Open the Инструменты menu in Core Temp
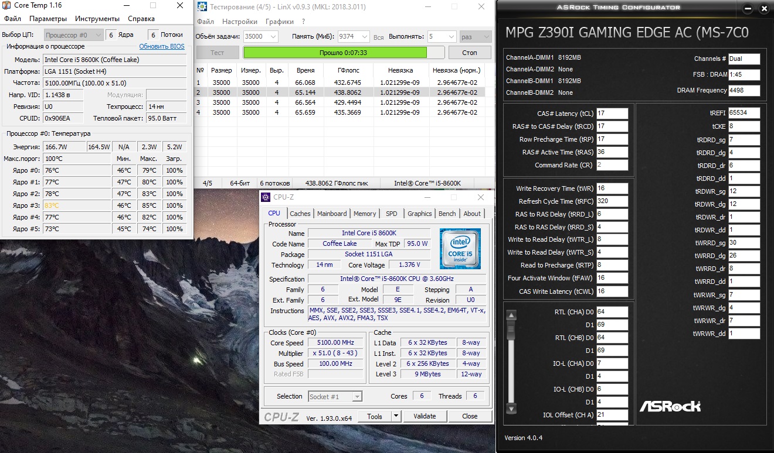 (98, 19)
